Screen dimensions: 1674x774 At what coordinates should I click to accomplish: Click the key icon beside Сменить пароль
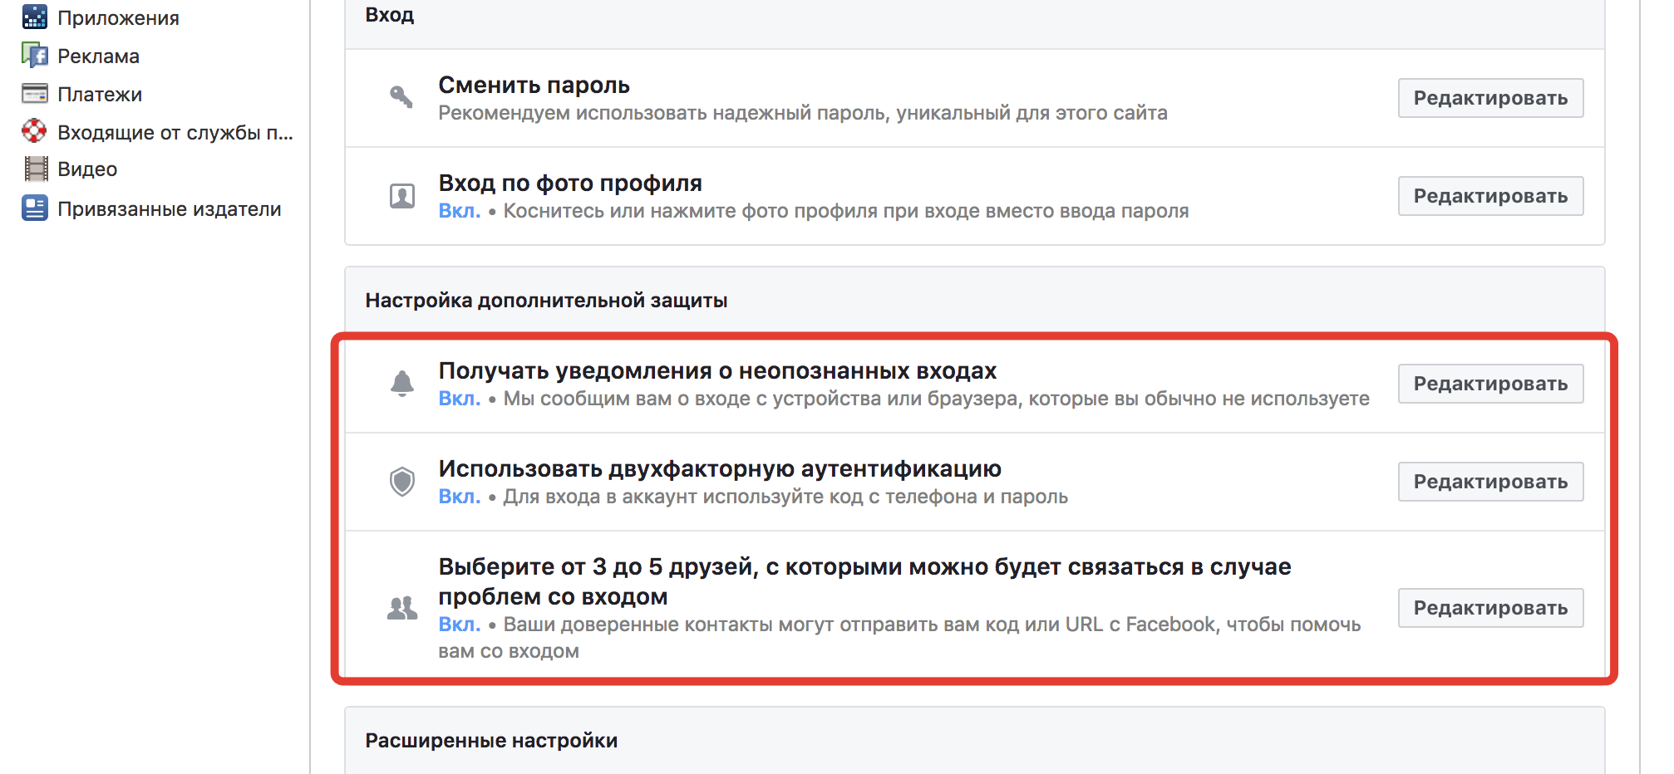click(x=402, y=97)
